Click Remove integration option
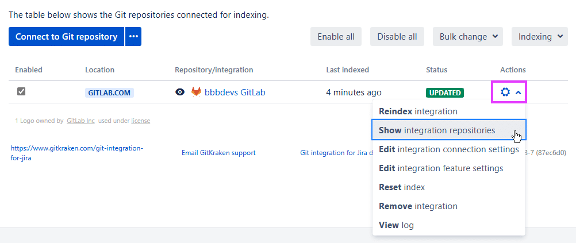576x243 pixels. (x=418, y=206)
